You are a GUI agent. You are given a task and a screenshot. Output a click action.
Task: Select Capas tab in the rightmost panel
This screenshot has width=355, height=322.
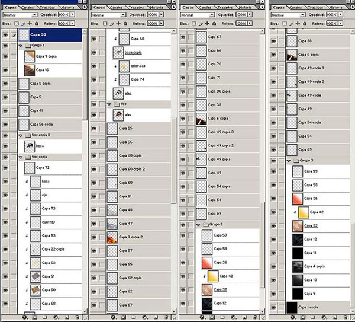pyautogui.click(x=279, y=8)
